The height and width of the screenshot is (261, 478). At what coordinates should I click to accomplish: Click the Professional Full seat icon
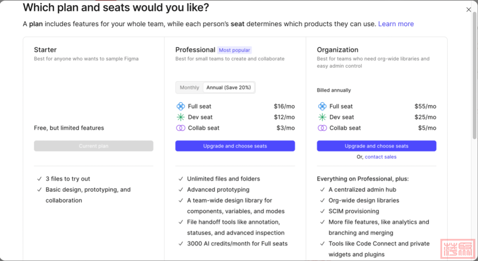[181, 106]
